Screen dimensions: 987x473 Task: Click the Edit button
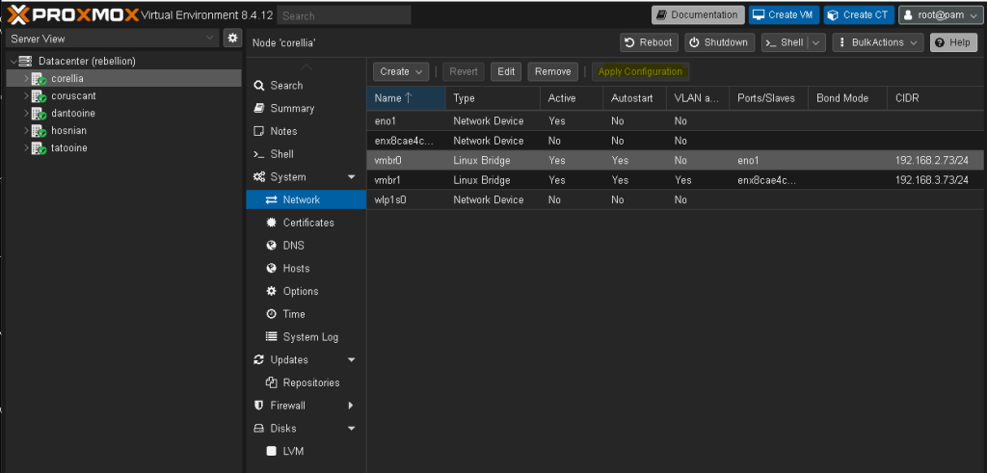(506, 71)
